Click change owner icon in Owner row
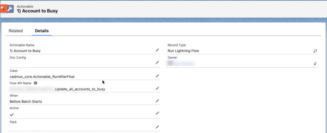This screenshot has height=133, width=327. 315,63
